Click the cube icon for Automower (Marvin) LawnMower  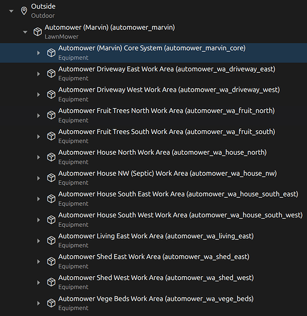[x=37, y=32]
